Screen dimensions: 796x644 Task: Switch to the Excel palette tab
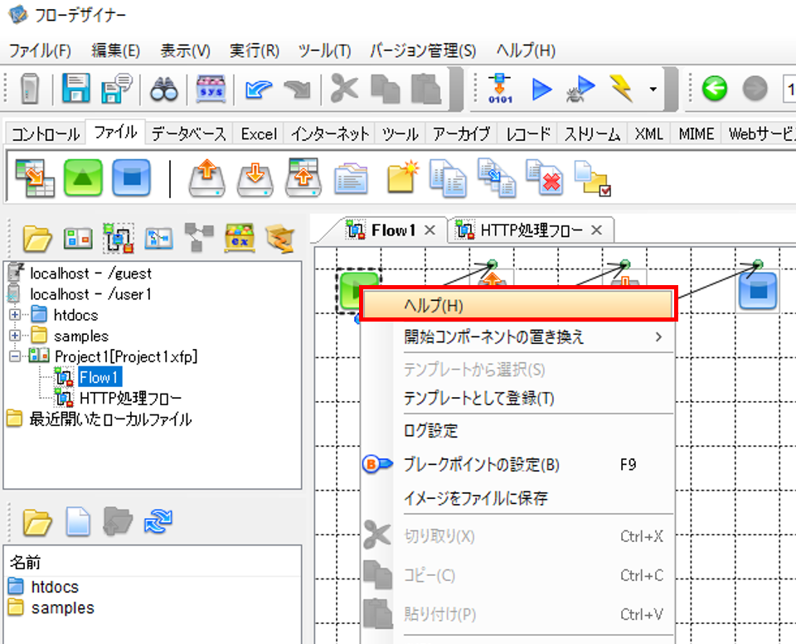coord(259,134)
